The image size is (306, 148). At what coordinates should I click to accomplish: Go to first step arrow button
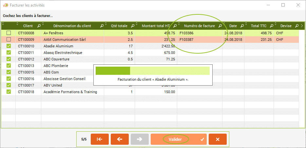click(x=100, y=139)
